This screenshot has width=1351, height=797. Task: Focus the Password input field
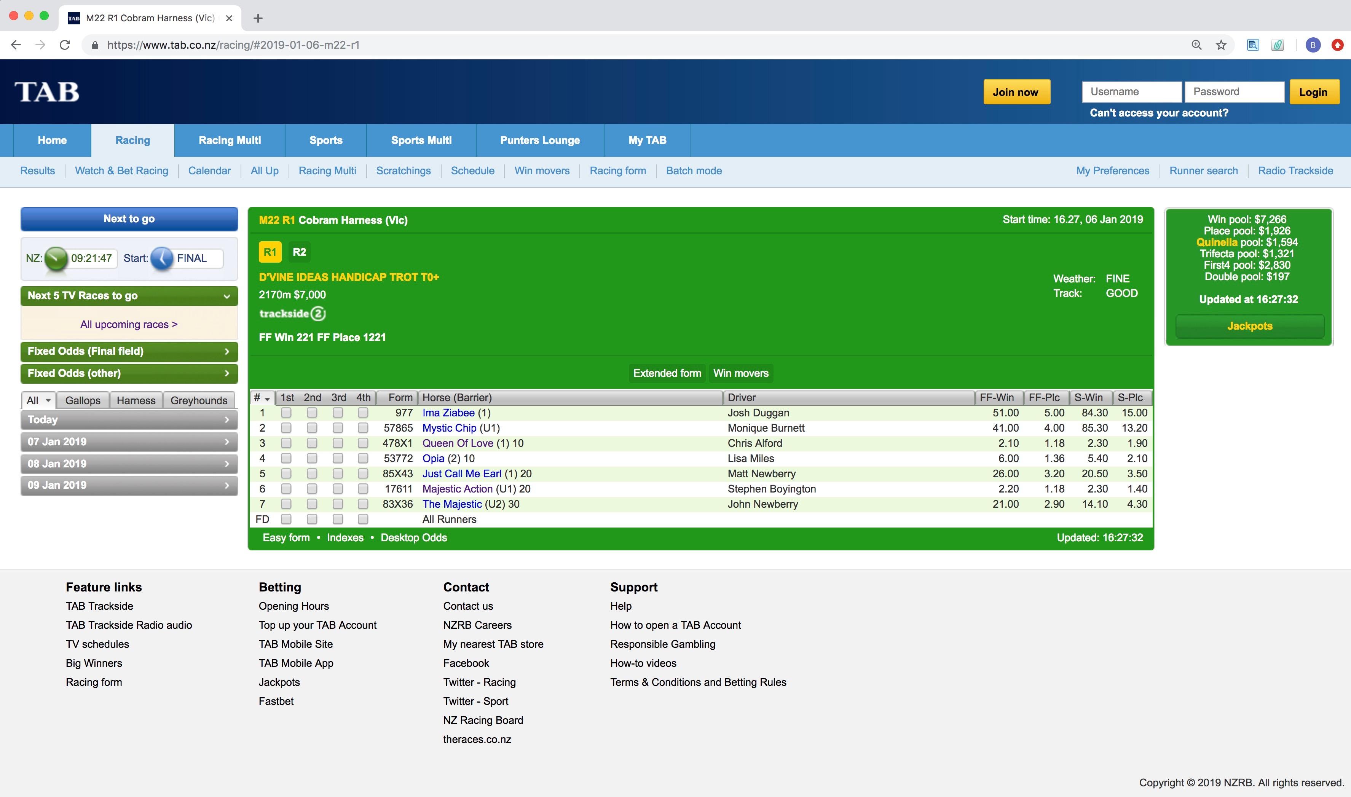(x=1235, y=92)
